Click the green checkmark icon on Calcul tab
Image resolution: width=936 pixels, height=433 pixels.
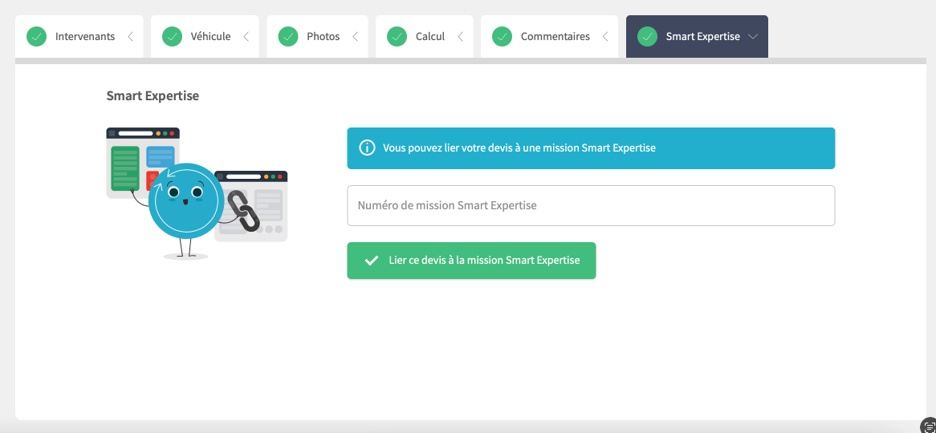pyautogui.click(x=397, y=37)
